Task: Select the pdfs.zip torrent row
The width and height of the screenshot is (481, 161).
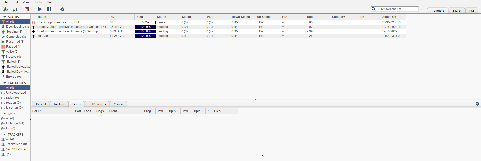Action: (x=43, y=36)
